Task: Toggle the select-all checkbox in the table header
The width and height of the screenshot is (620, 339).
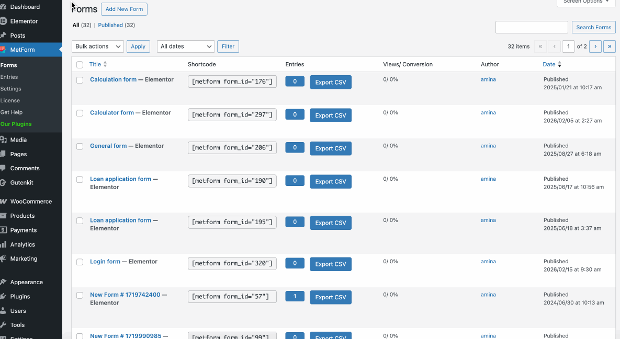Action: (x=80, y=64)
